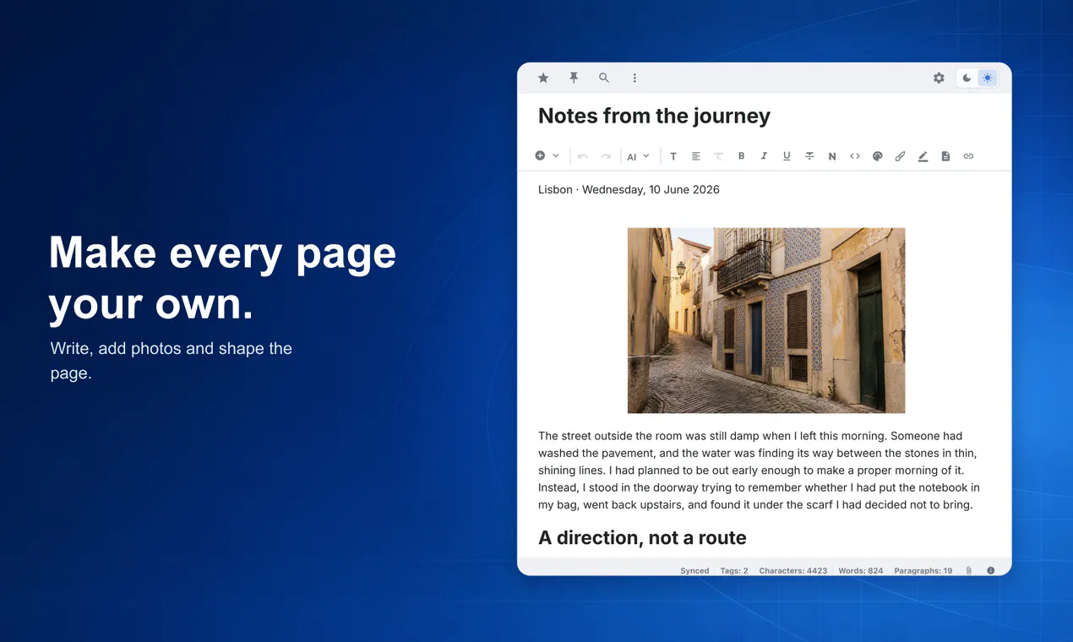Select the highlighter pen tool
Screen dimensions: 1073x642
pyautogui.click(x=923, y=156)
